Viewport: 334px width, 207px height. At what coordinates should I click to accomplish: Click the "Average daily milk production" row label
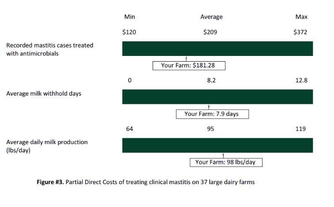pos(47,142)
